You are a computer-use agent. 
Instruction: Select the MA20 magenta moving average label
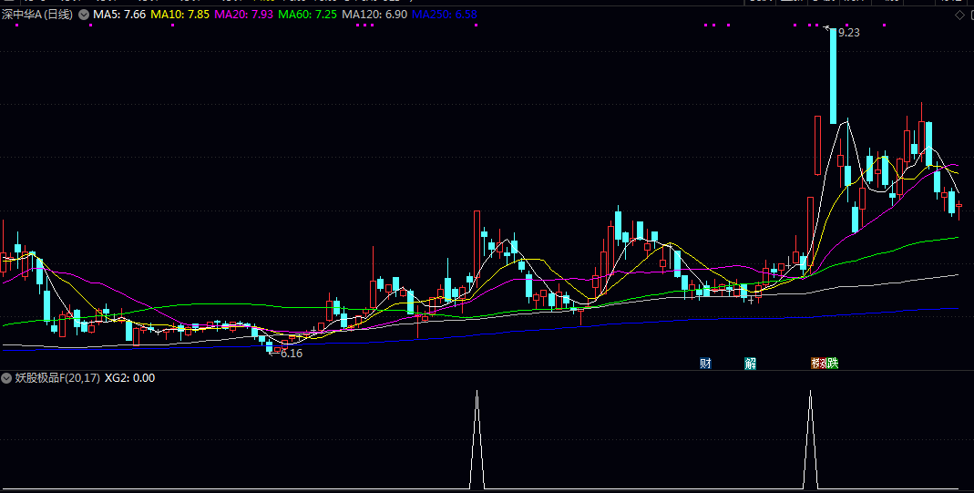click(x=243, y=15)
